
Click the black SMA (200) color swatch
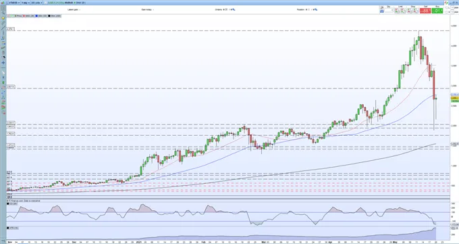49,16
